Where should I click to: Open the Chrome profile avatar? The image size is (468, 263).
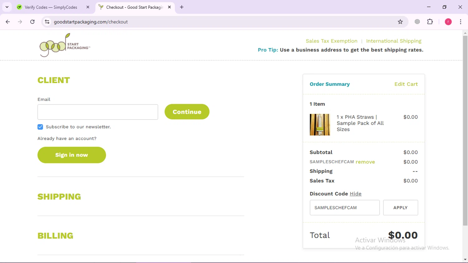[x=448, y=22]
